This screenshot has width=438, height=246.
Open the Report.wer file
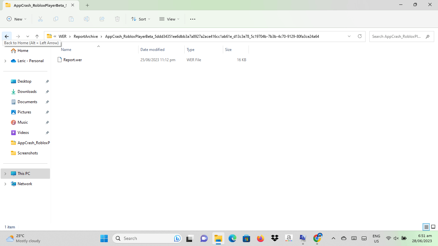coord(73,60)
